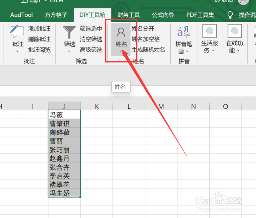Expand the 生活服务 dropdown arrow
The image size is (256, 218).
(213, 50)
